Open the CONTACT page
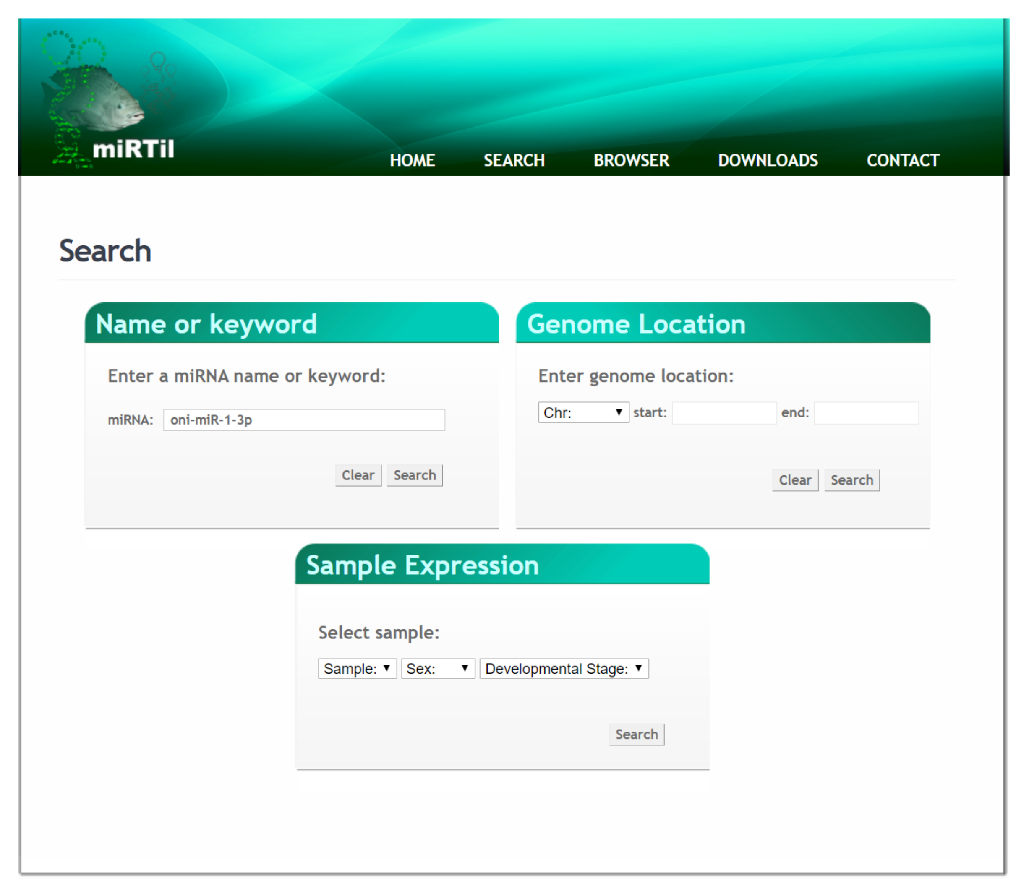 (902, 160)
